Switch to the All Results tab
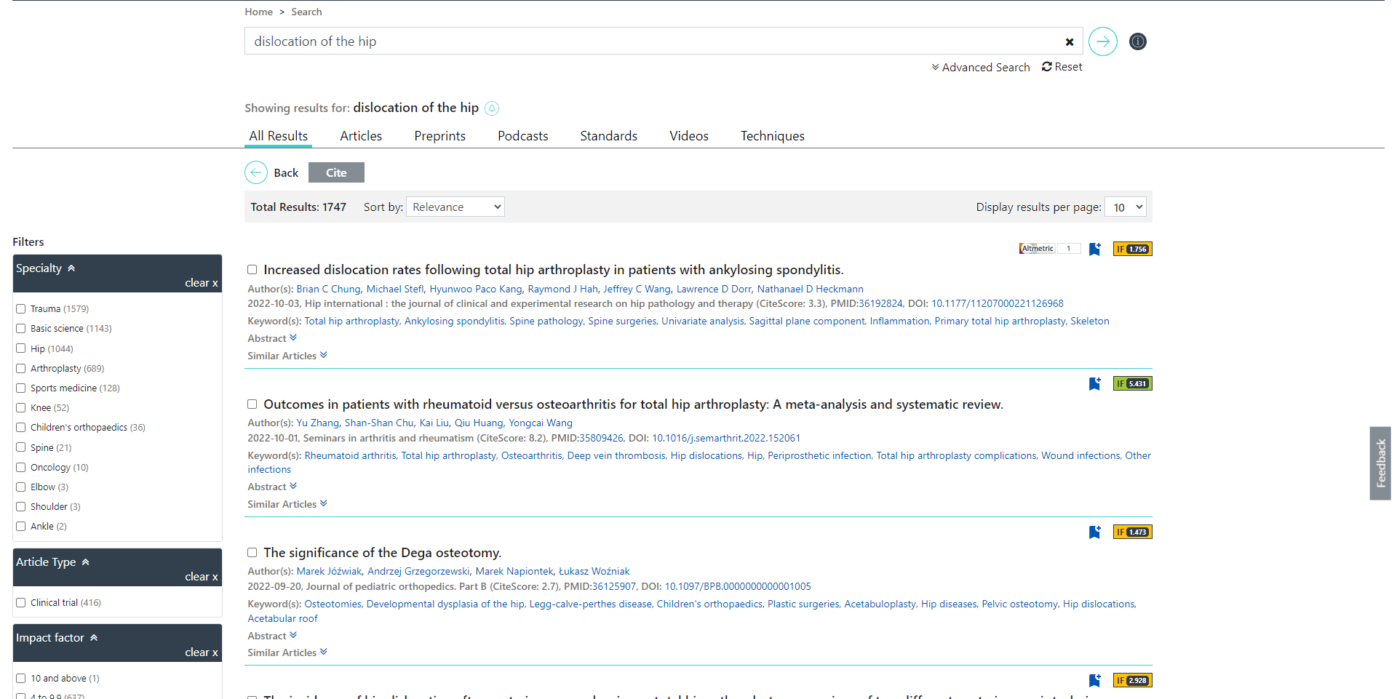 (278, 136)
